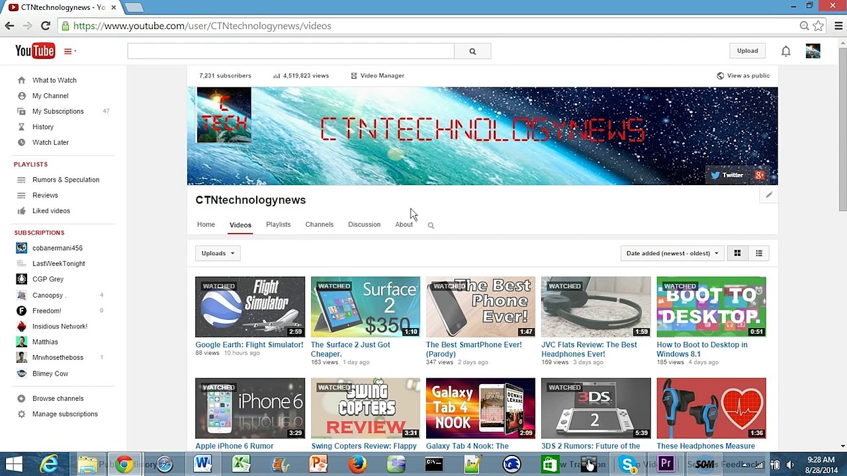Click the Upload button
The image size is (847, 476).
747,51
